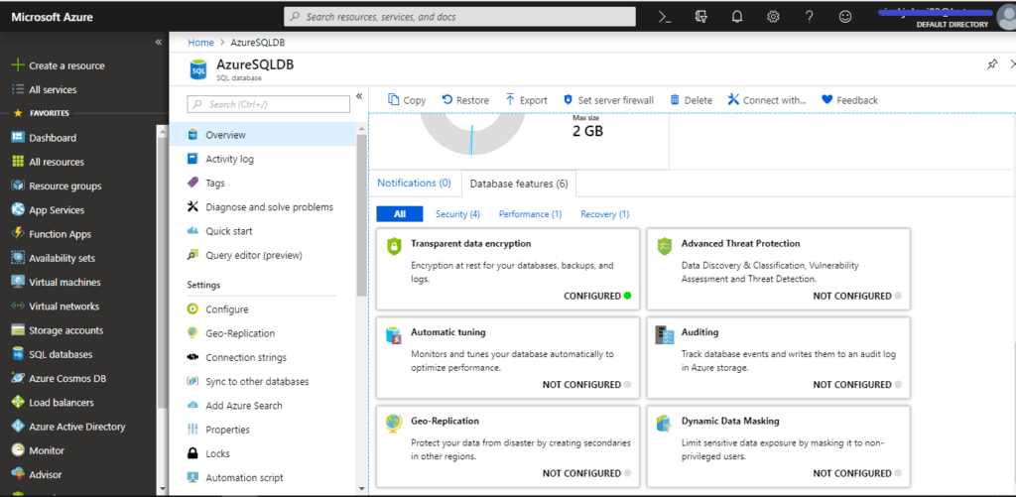Collapse the resource menu with chevrons
Screen dimensions: 1016x497
pos(359,96)
